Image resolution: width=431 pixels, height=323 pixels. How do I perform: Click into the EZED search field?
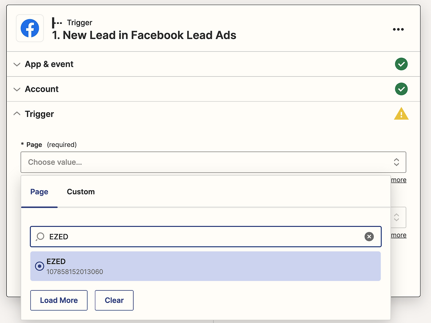coord(202,237)
